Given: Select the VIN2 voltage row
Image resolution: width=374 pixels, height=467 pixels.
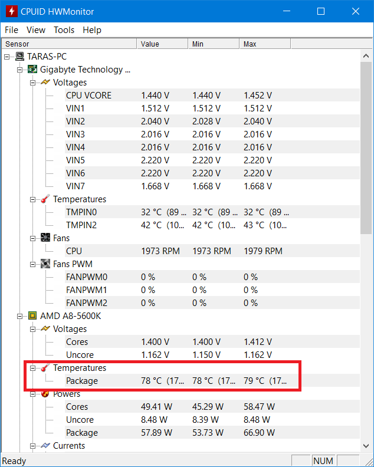Looking at the screenshot, I should (212, 121).
